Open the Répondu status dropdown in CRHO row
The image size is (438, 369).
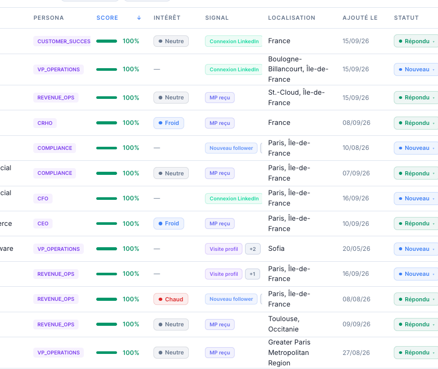(x=416, y=123)
